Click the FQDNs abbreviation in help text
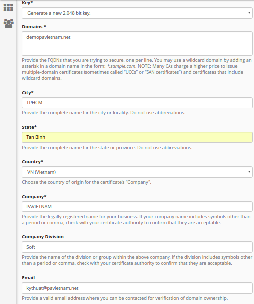 (55, 60)
